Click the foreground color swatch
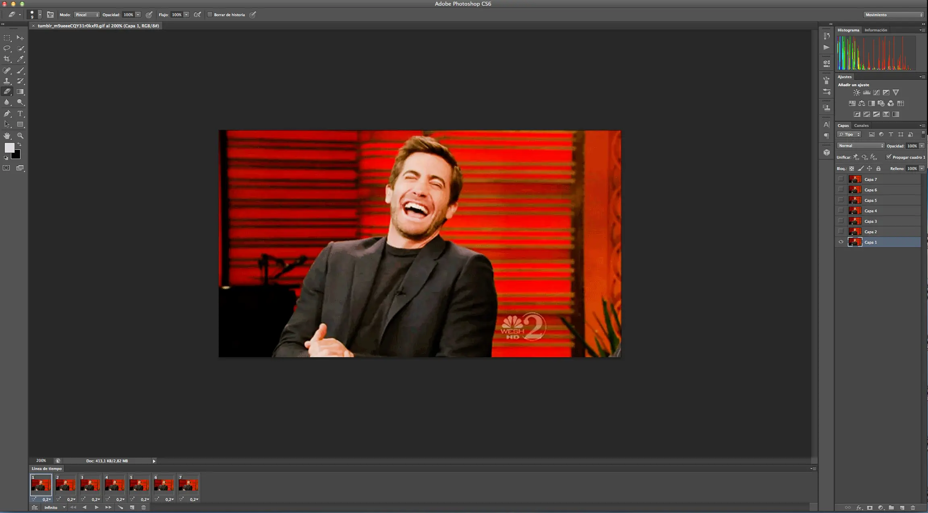Viewport: 928px width, 513px height. coord(9,148)
